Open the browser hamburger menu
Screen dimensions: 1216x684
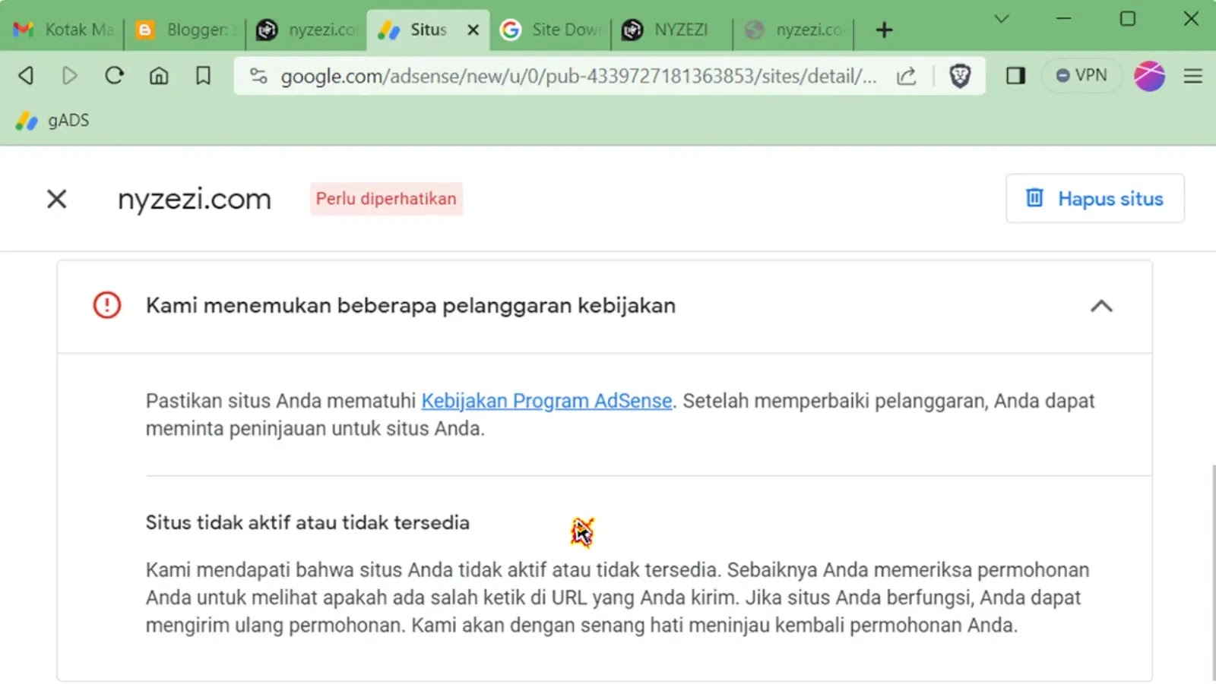[x=1192, y=75]
